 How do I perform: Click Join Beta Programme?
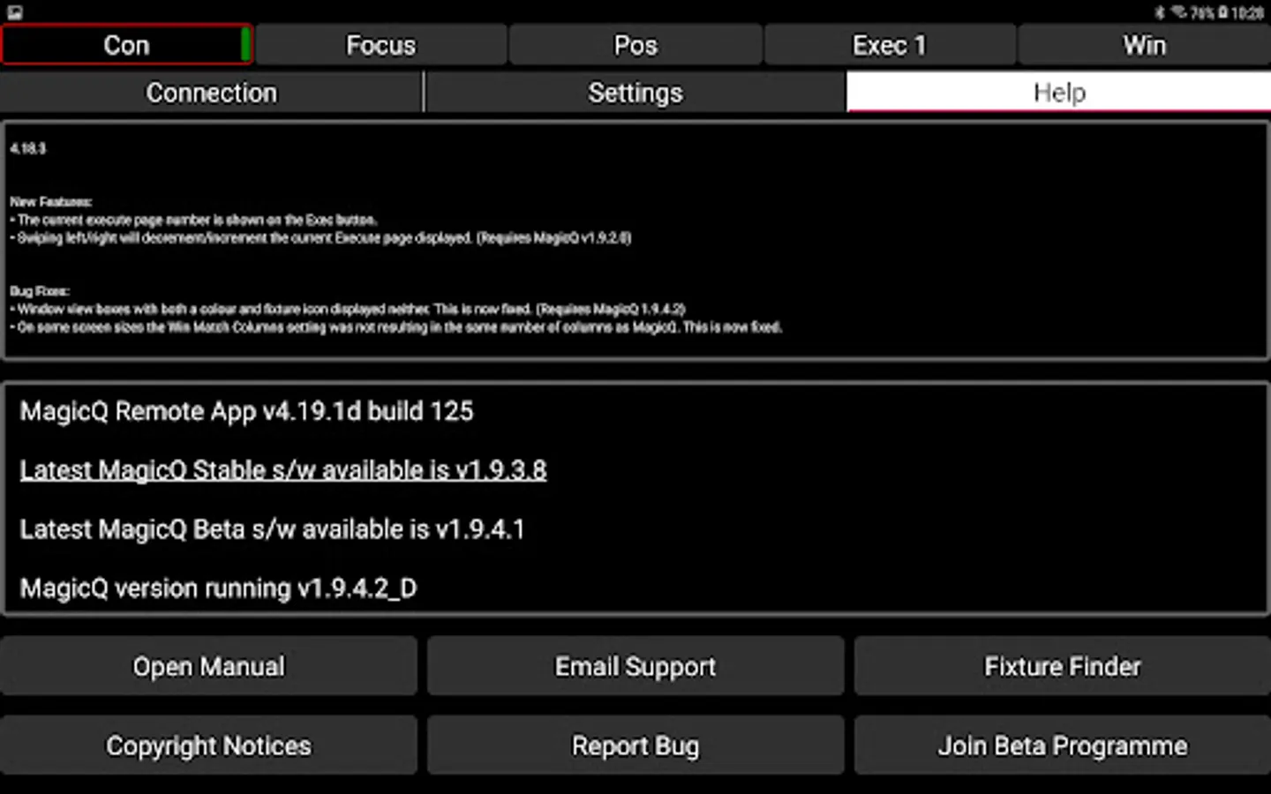[x=1063, y=745]
